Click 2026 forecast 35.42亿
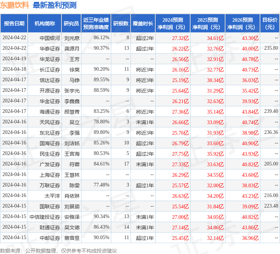The image size is (280, 254). coord(250,91)
